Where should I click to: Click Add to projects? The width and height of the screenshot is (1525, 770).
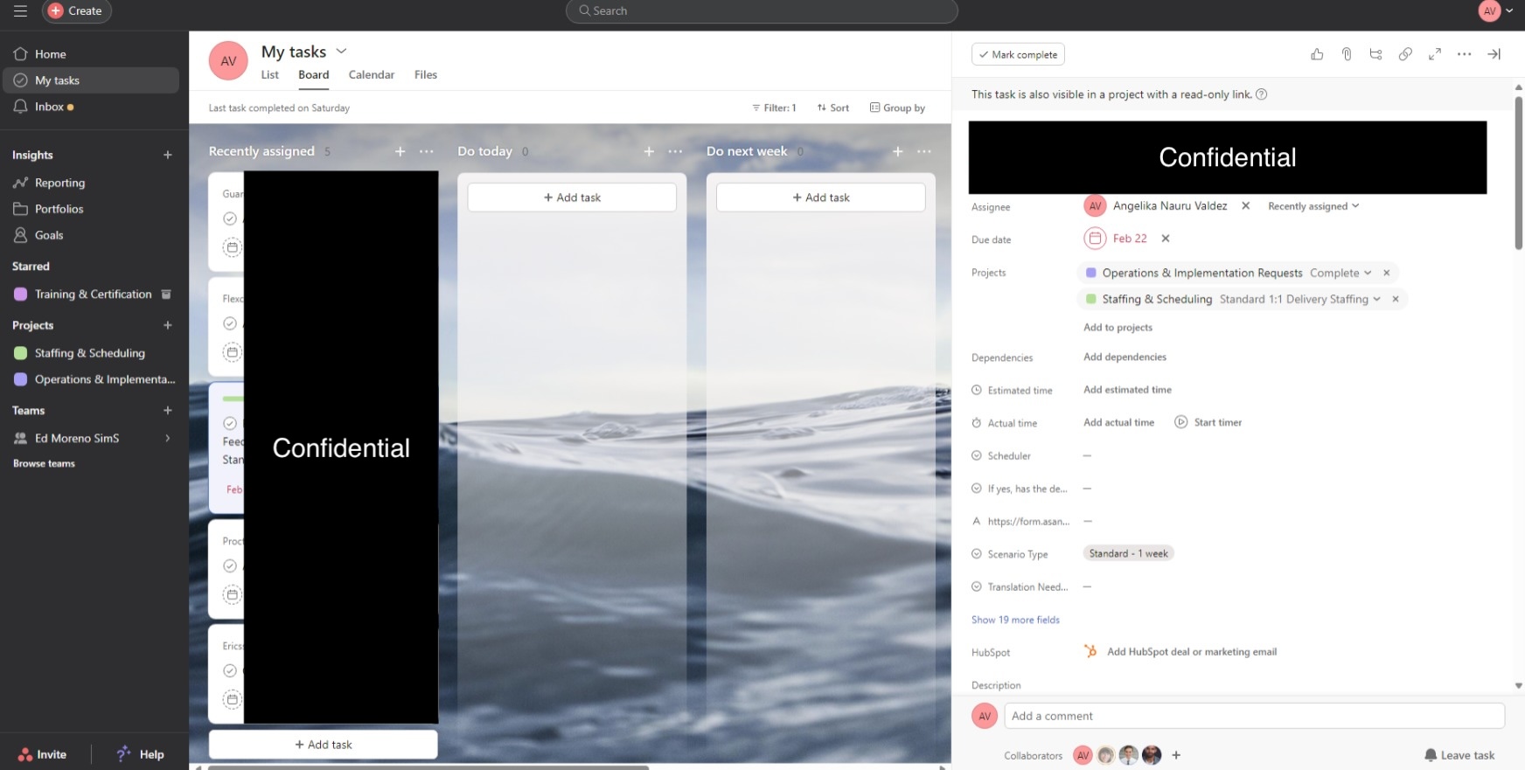click(1118, 328)
